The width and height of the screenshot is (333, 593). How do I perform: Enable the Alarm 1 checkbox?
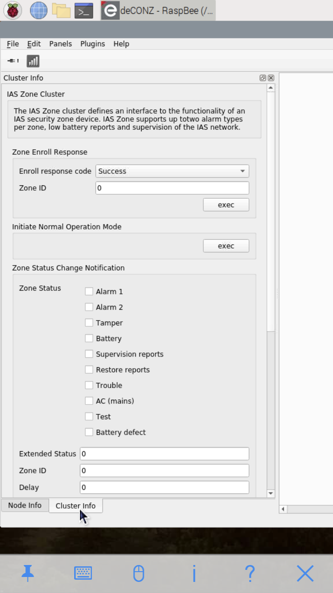point(89,292)
